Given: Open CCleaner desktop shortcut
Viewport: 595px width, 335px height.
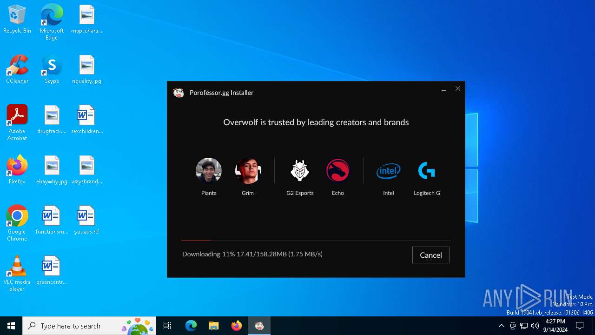Looking at the screenshot, I should click(17, 70).
